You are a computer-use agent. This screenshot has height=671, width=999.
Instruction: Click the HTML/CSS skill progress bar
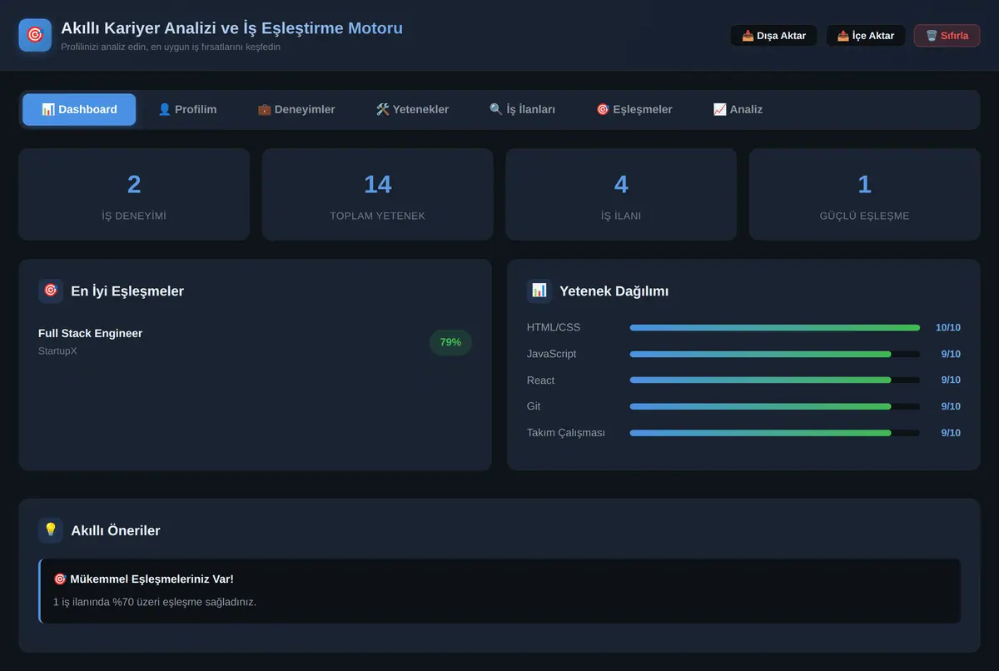pos(775,328)
